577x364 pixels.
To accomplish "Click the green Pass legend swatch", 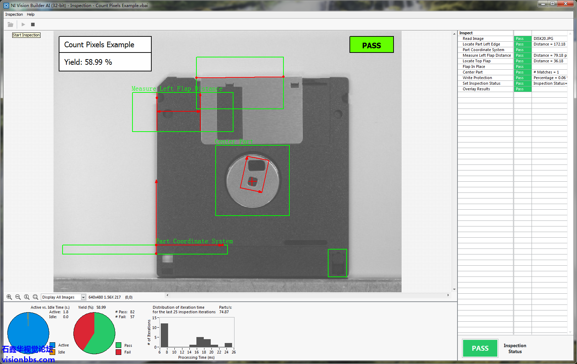I will click(118, 345).
